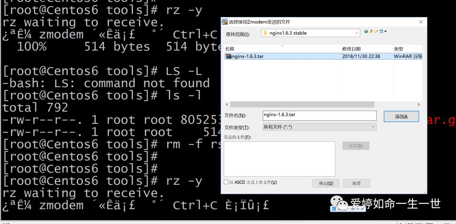
Task: Open the view menu icon
Action: [x=381, y=31]
